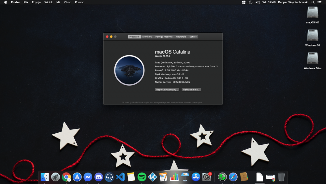Open Notification Center list icon
326x184 pixels.
point(319,2)
